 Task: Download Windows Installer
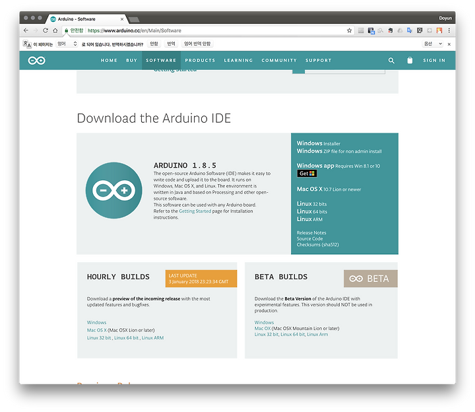click(319, 143)
